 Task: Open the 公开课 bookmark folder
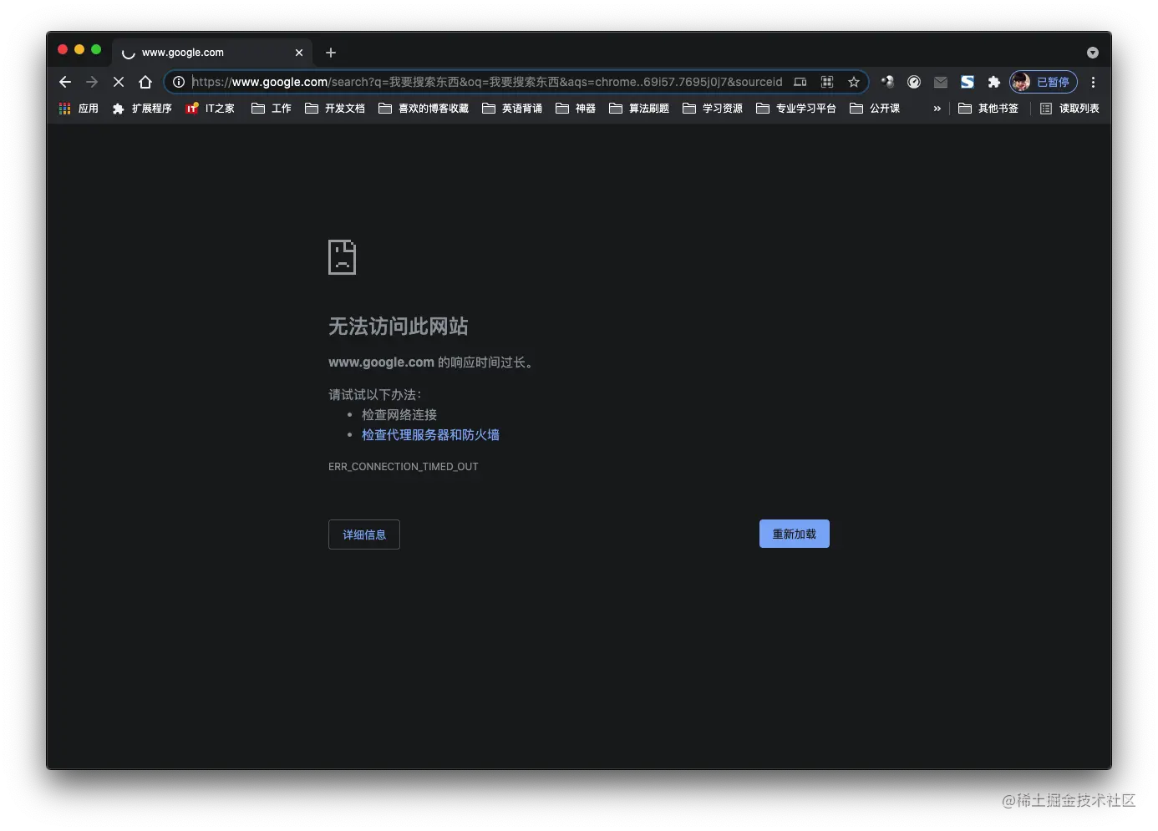click(x=875, y=109)
